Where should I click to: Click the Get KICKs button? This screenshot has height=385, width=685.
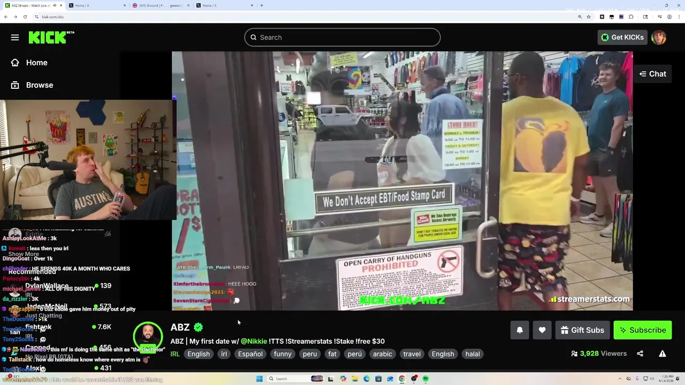pos(622,37)
